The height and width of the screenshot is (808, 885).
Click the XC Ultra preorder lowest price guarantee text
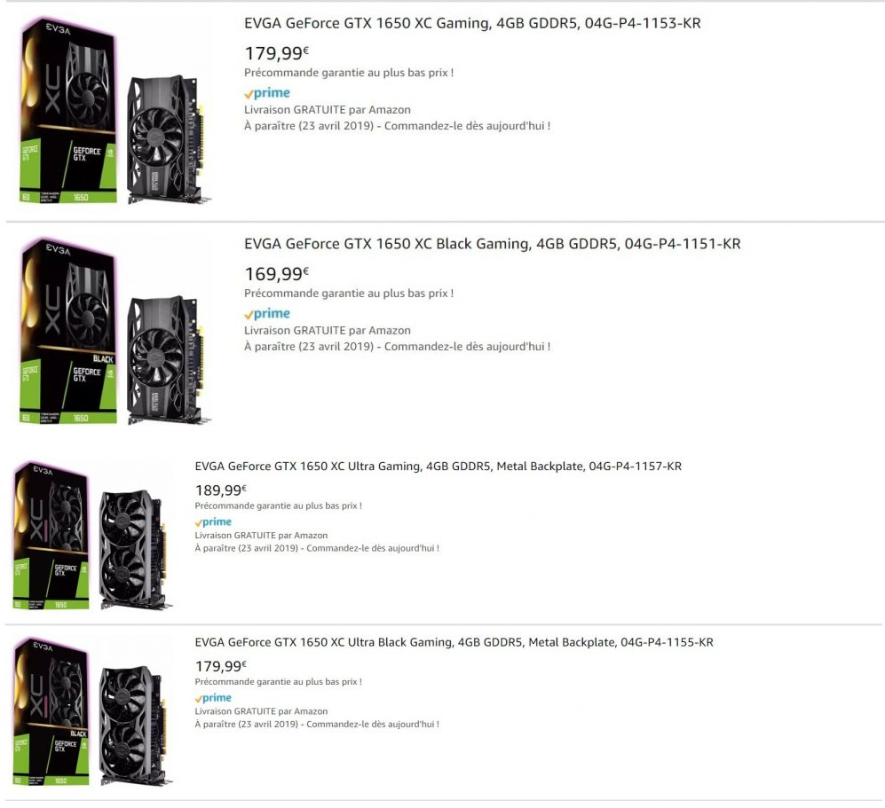click(278, 506)
